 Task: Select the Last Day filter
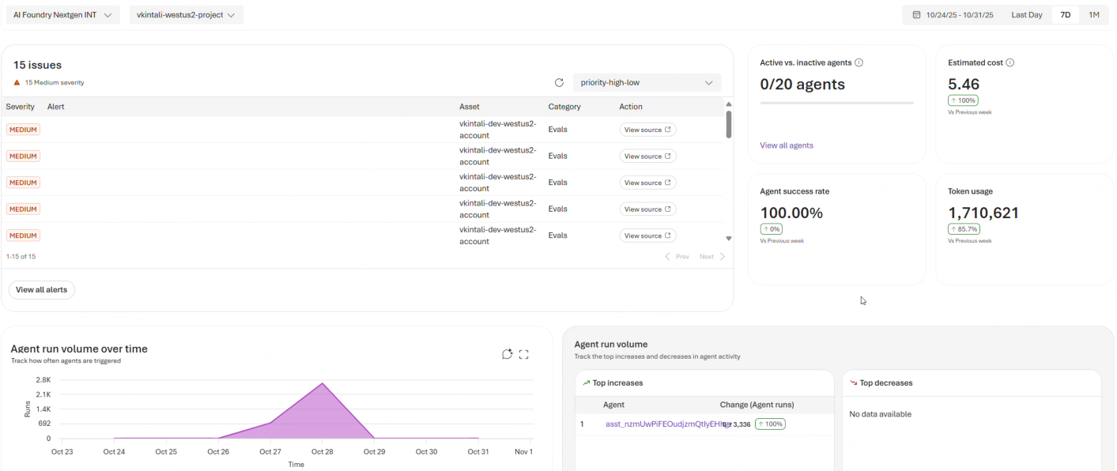pyautogui.click(x=1027, y=14)
